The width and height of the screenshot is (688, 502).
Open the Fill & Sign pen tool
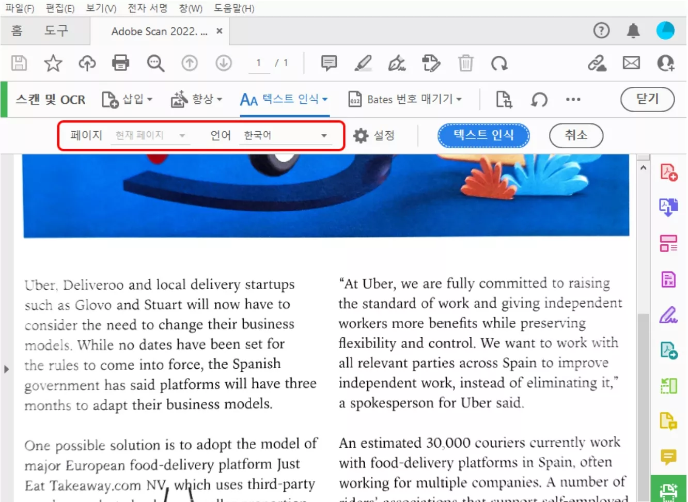click(x=668, y=315)
